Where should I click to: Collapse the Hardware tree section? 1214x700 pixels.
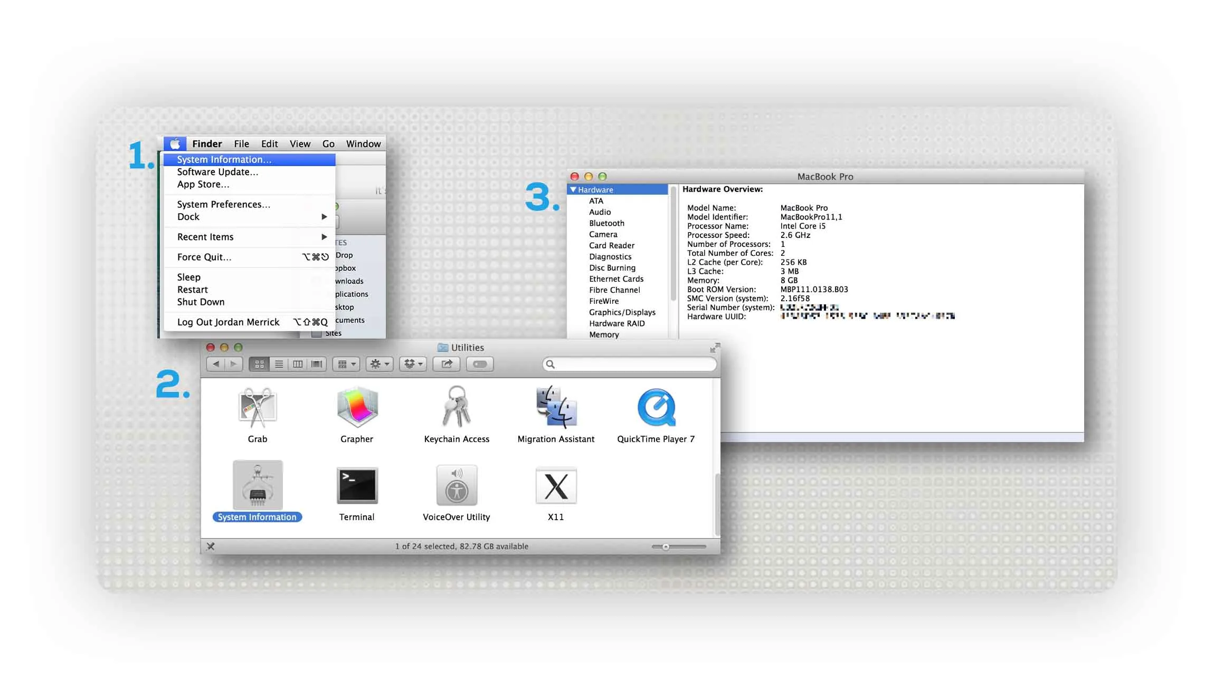pos(573,190)
